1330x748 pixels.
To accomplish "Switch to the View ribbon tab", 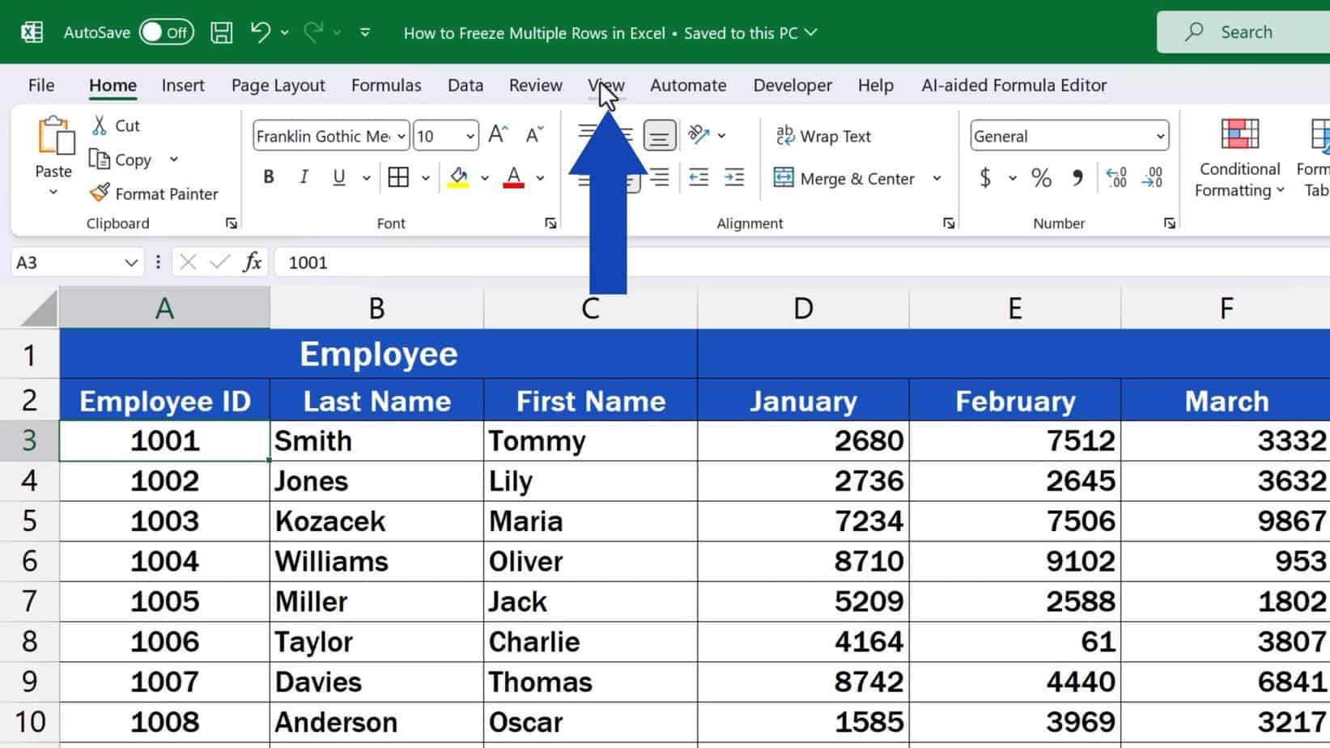I will coord(606,85).
